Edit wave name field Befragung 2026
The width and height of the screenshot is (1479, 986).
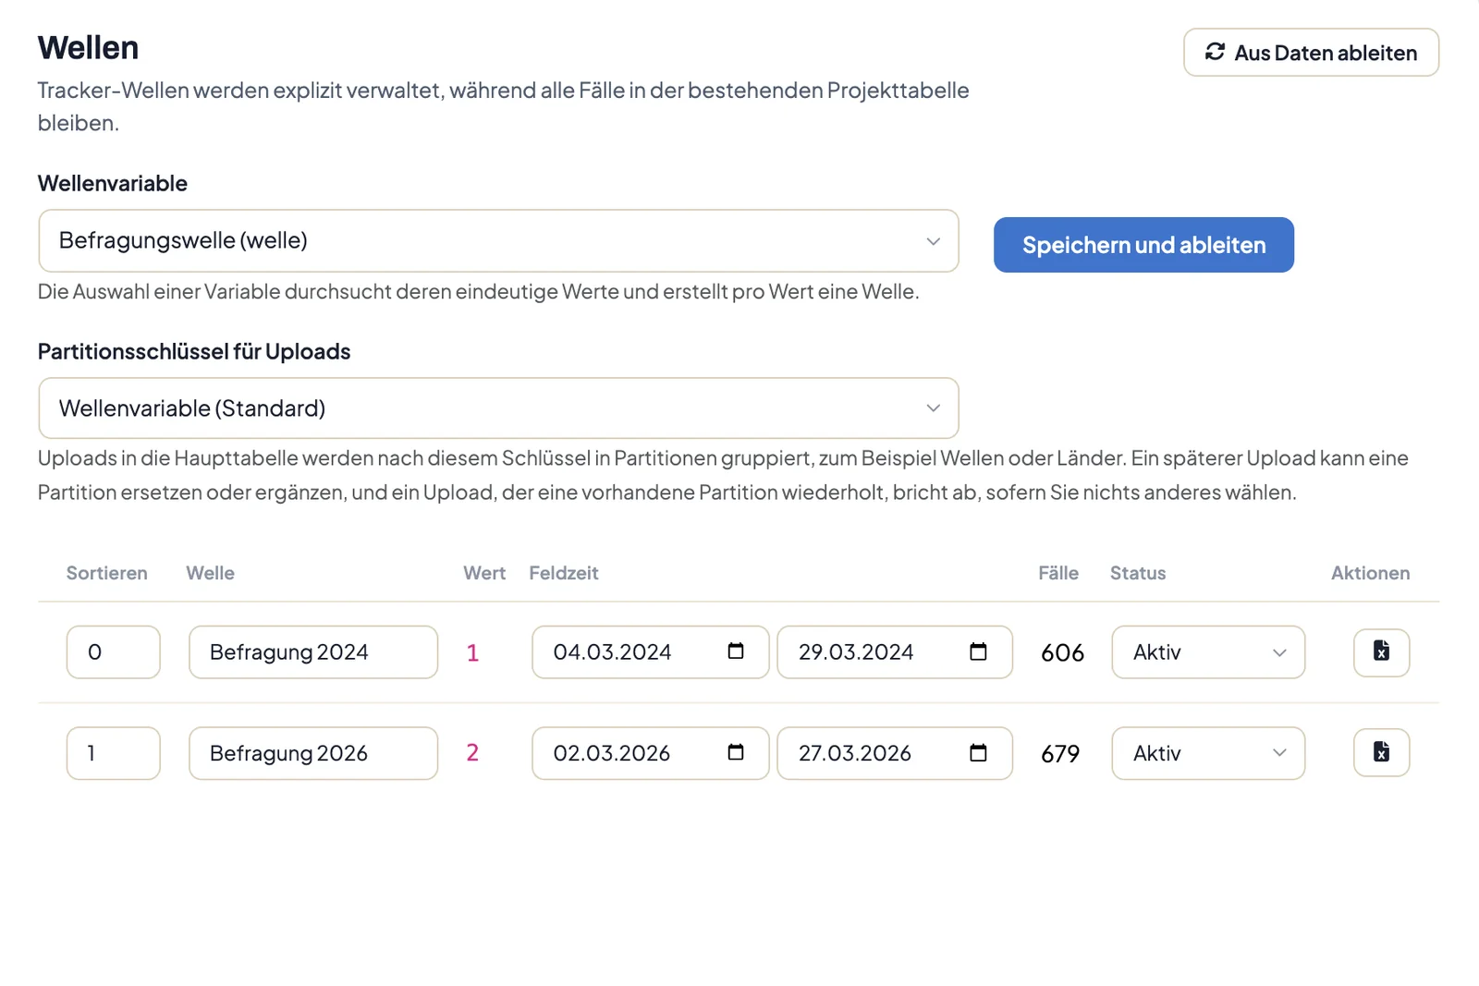pos(313,753)
